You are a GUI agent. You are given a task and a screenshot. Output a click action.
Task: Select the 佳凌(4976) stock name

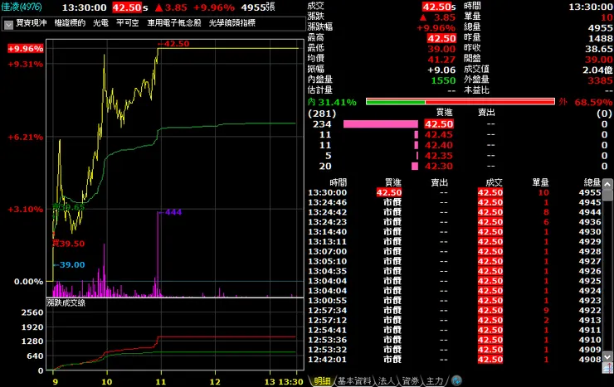pyautogui.click(x=22, y=7)
